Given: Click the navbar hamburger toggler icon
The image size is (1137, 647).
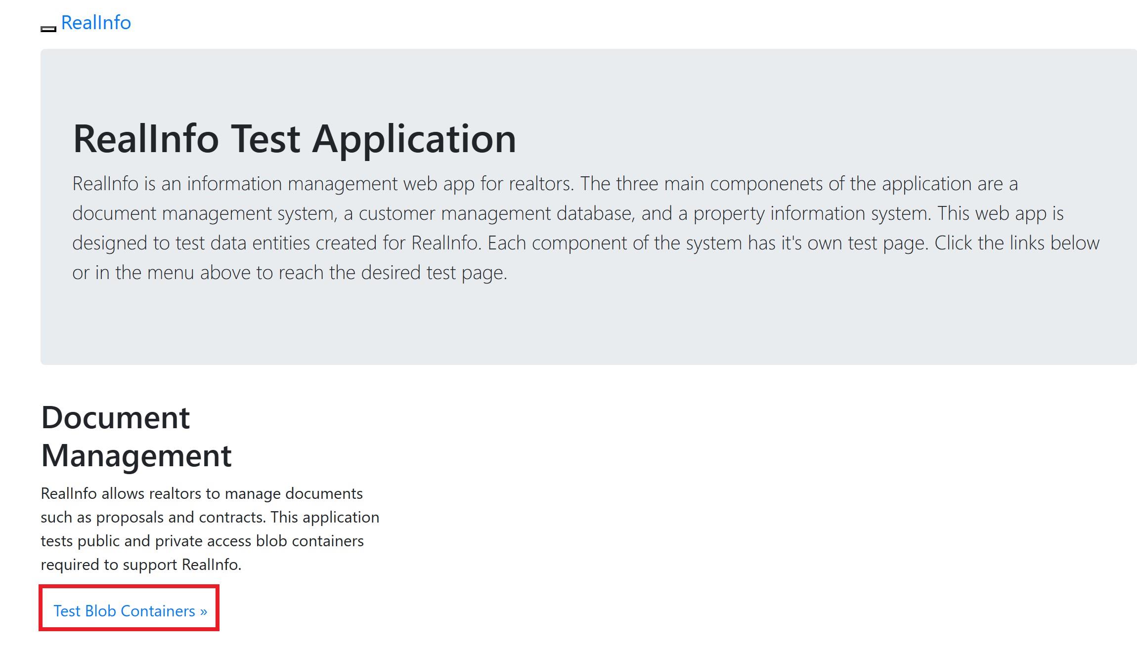Looking at the screenshot, I should (x=47, y=29).
